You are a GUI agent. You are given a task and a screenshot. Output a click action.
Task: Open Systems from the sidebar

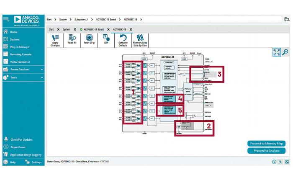(x=15, y=39)
